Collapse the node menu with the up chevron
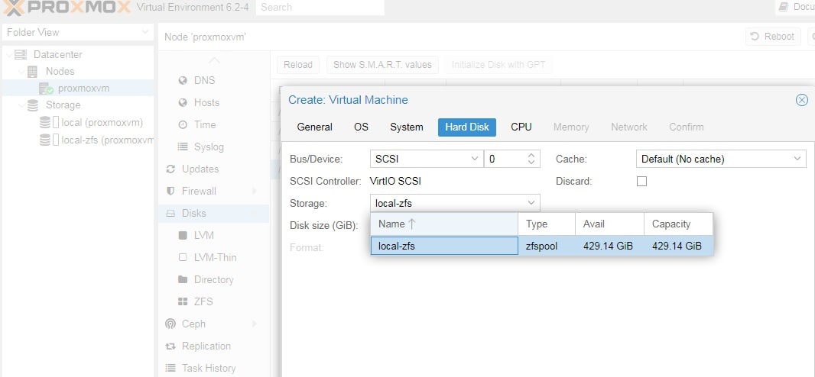 tap(214, 61)
